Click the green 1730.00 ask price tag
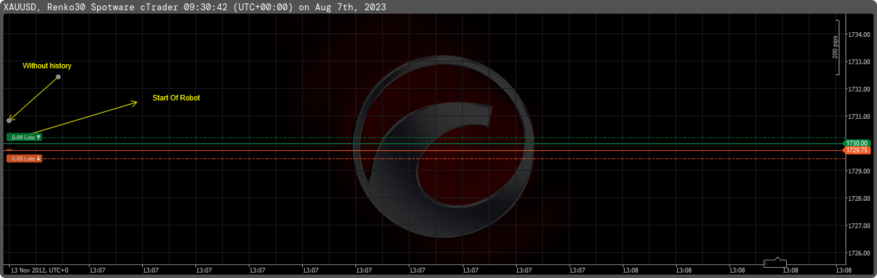Screen dimensions: 877x278 pyautogui.click(x=856, y=143)
